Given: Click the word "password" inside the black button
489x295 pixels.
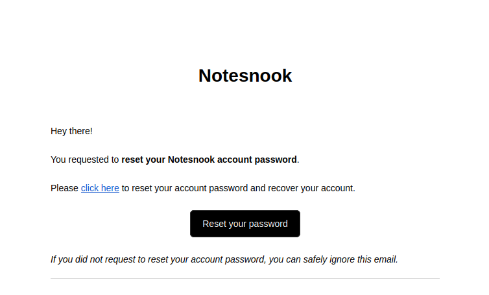Looking at the screenshot, I should click(x=268, y=224).
